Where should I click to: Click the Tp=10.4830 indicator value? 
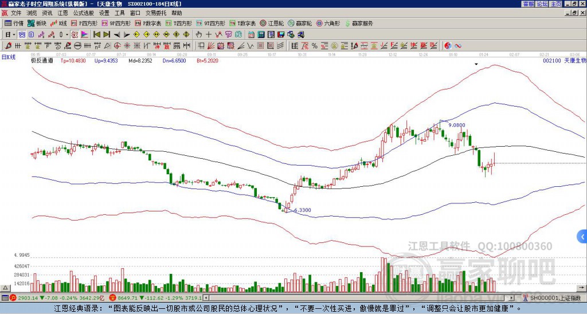point(73,60)
